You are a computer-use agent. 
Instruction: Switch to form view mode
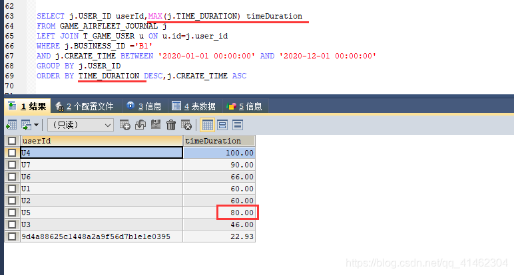[x=222, y=125]
